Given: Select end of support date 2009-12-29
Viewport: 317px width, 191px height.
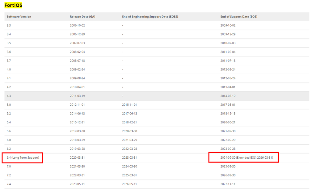Looking at the screenshot, I should click(228, 34).
